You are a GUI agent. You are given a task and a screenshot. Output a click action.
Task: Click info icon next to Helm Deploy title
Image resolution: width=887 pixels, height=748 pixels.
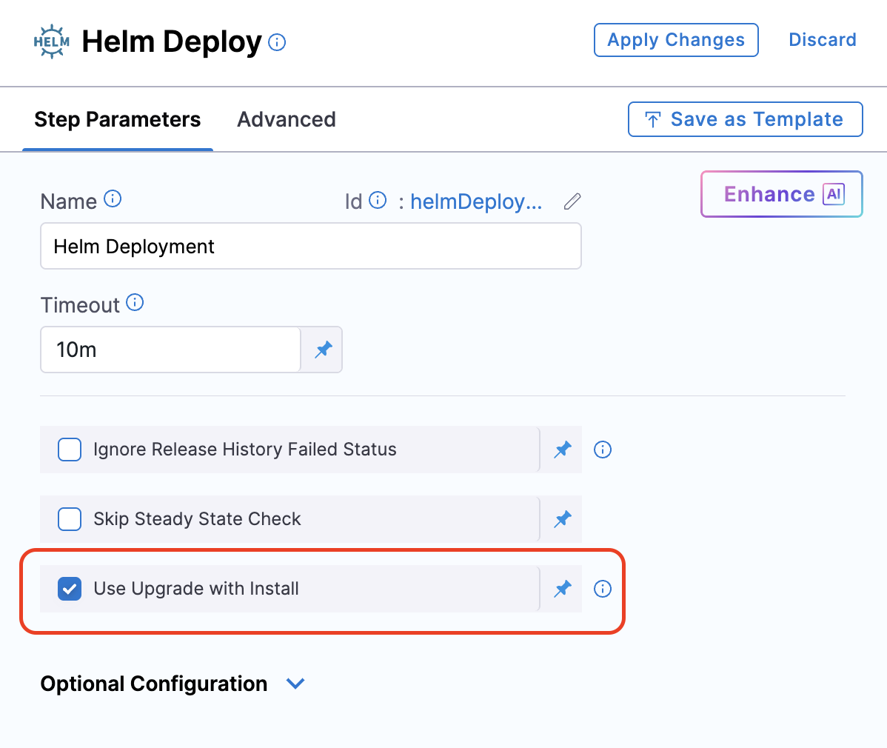pos(277,42)
